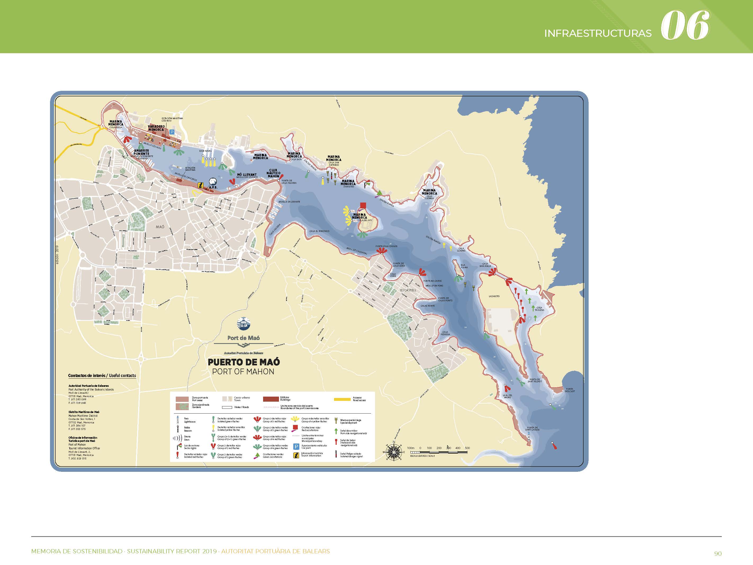Click the Isolated green flashes legend icon
Viewport: 753px width, 565px height.
213,420
